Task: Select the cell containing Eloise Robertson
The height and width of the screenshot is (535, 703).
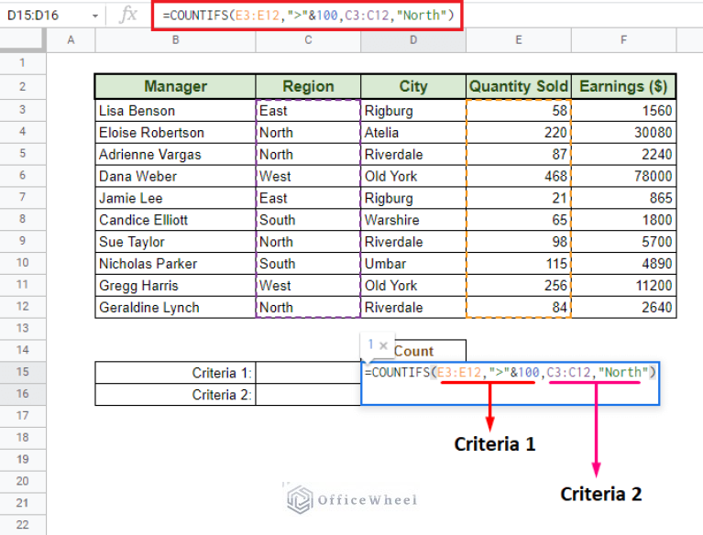Action: tap(175, 132)
